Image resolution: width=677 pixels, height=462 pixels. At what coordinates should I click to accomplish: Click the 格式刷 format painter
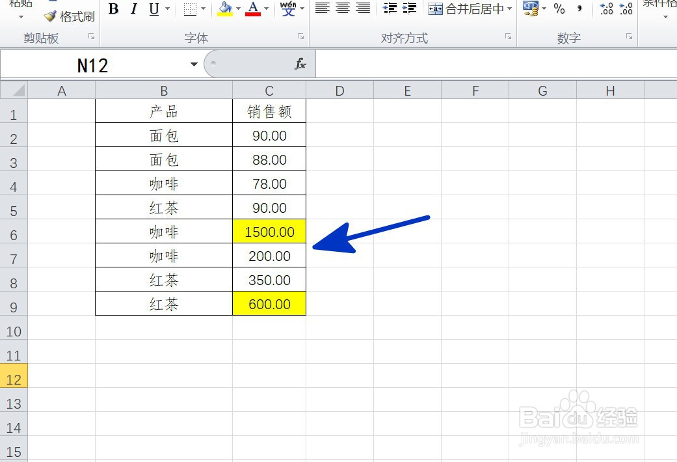(69, 17)
